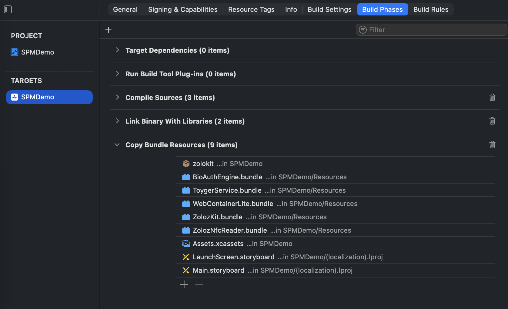This screenshot has height=309, width=508.
Task: Delete the Compile Sources phase with trash icon
Action: click(492, 97)
